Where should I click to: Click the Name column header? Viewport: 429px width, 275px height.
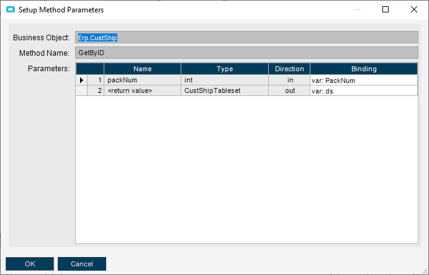(x=142, y=69)
